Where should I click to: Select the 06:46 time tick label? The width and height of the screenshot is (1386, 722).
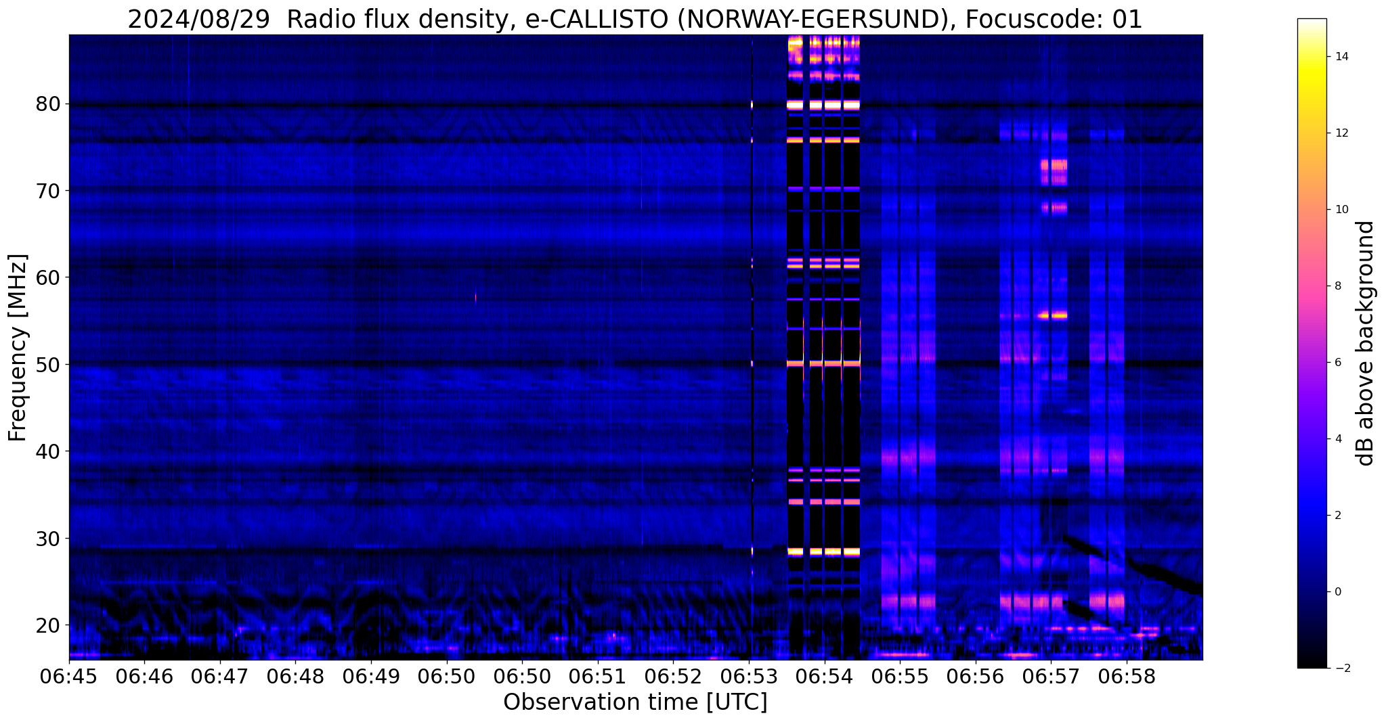pyautogui.click(x=144, y=676)
